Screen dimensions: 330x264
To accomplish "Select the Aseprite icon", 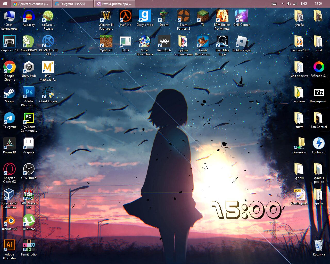I will [29, 146].
